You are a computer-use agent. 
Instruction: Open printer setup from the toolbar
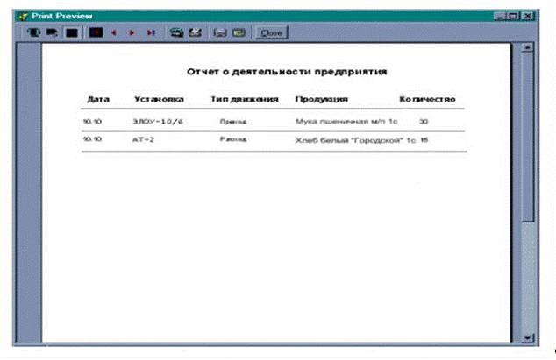pos(176,32)
